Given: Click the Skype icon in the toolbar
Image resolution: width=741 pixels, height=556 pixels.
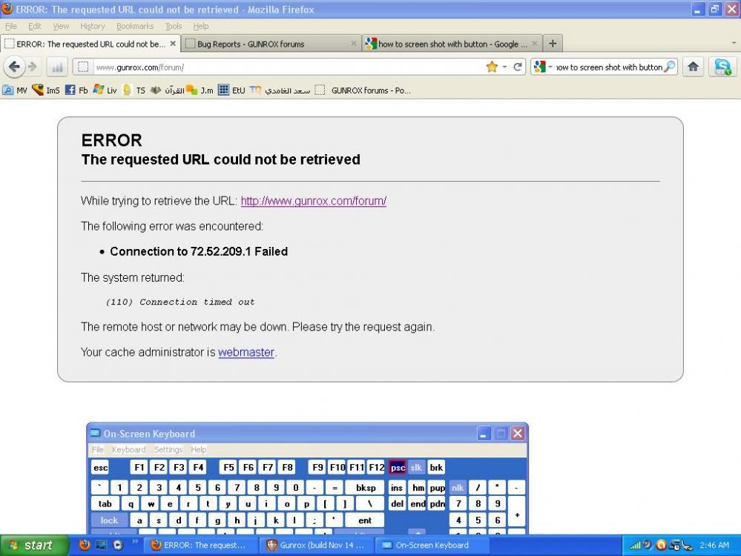Looking at the screenshot, I should tap(722, 67).
